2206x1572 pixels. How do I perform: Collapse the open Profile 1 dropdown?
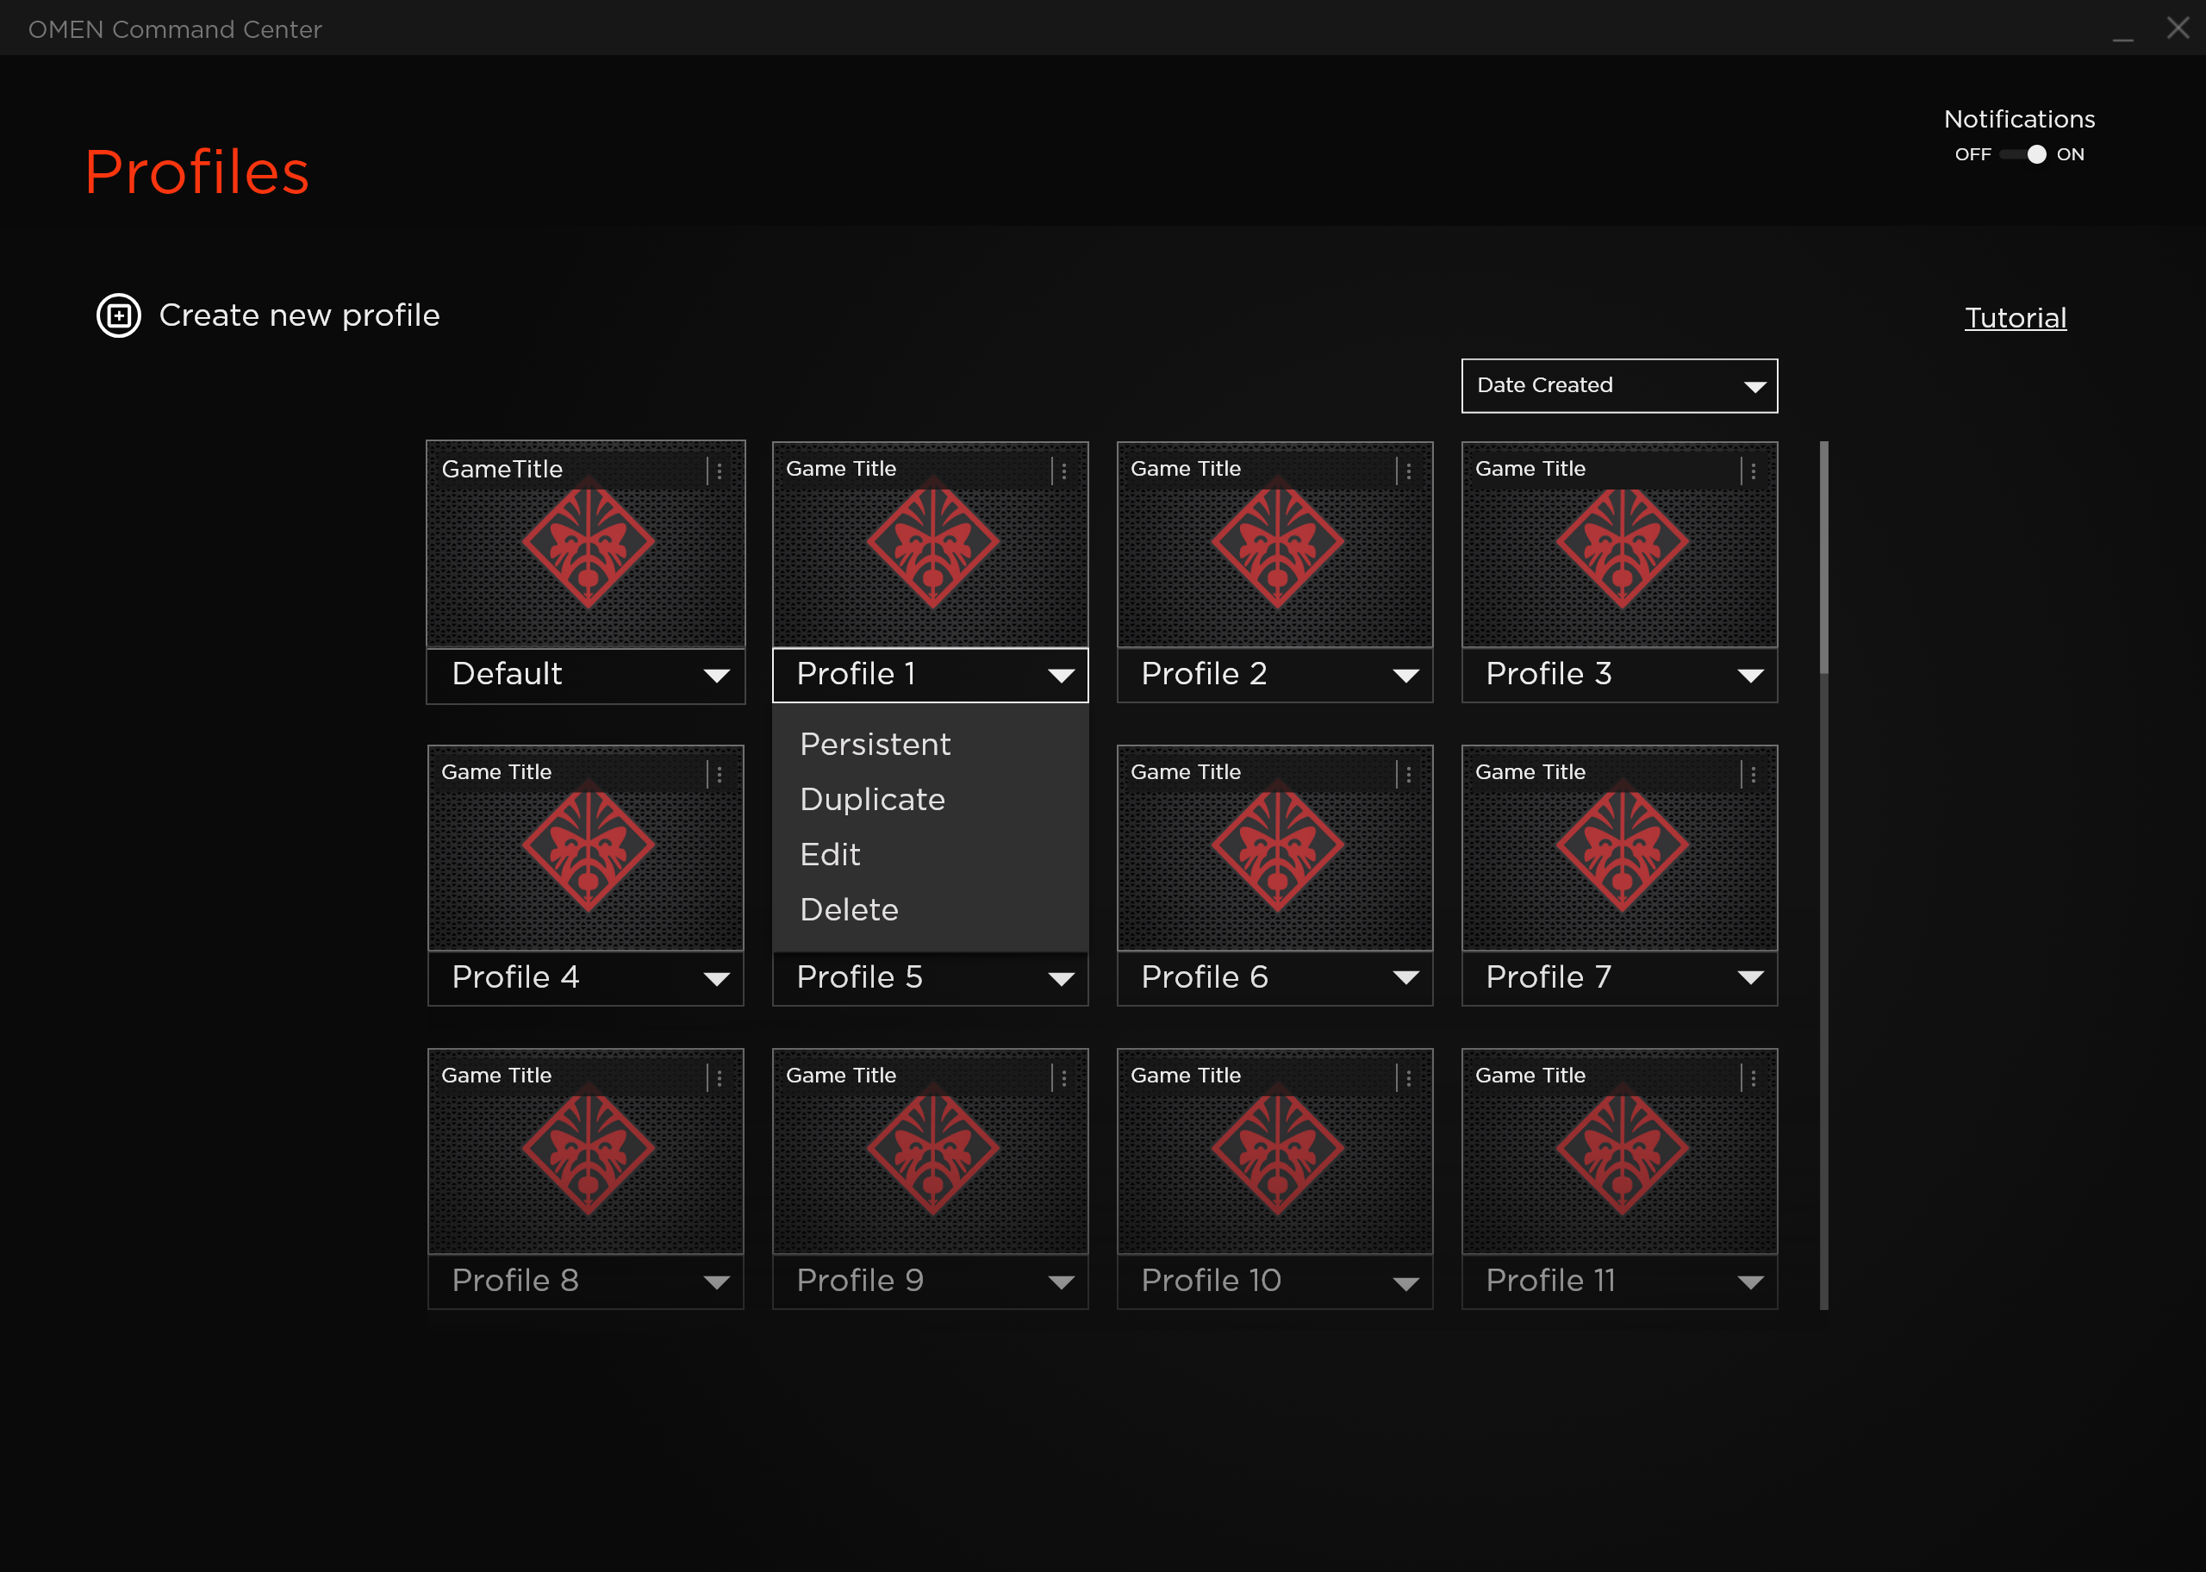click(x=1061, y=676)
